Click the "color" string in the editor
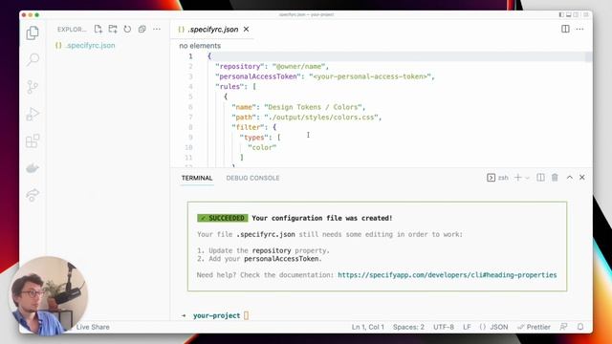Viewport: 612px width, 344px height. point(262,147)
